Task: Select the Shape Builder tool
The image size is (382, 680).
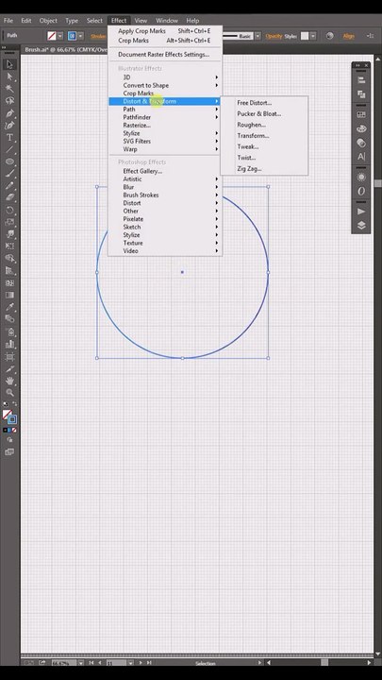Action: 9,258
